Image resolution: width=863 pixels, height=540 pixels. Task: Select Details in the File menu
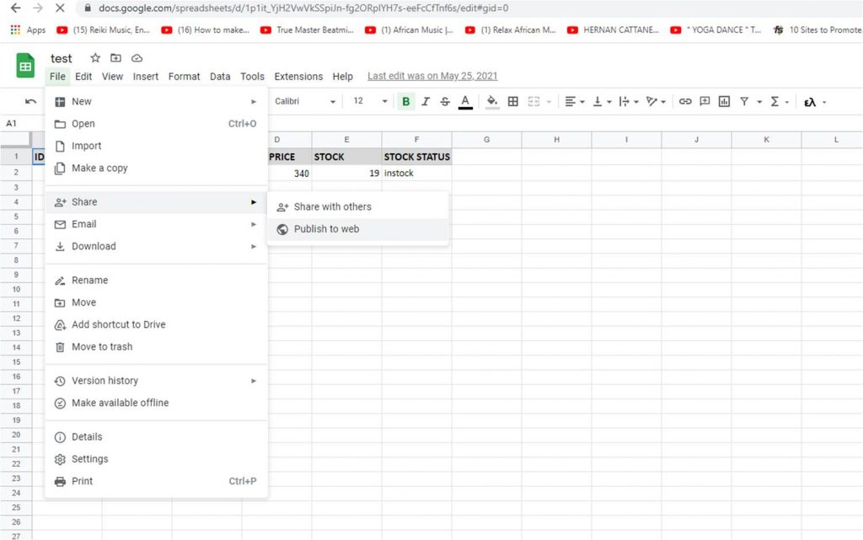pyautogui.click(x=156, y=436)
